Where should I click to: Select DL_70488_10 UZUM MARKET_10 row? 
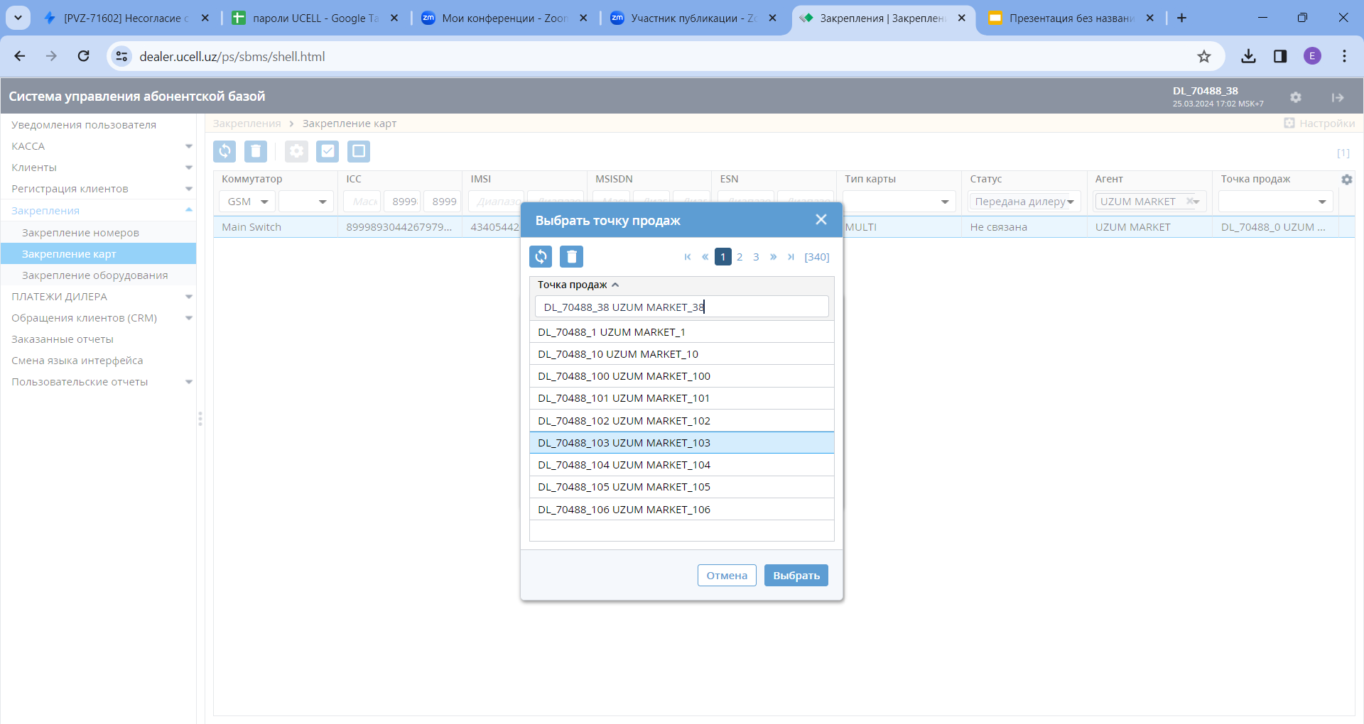point(681,354)
